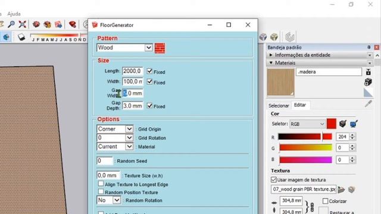Screen dimensions: 381x214
Task: Close the Materiais panel with its x button
Action: (x=369, y=63)
